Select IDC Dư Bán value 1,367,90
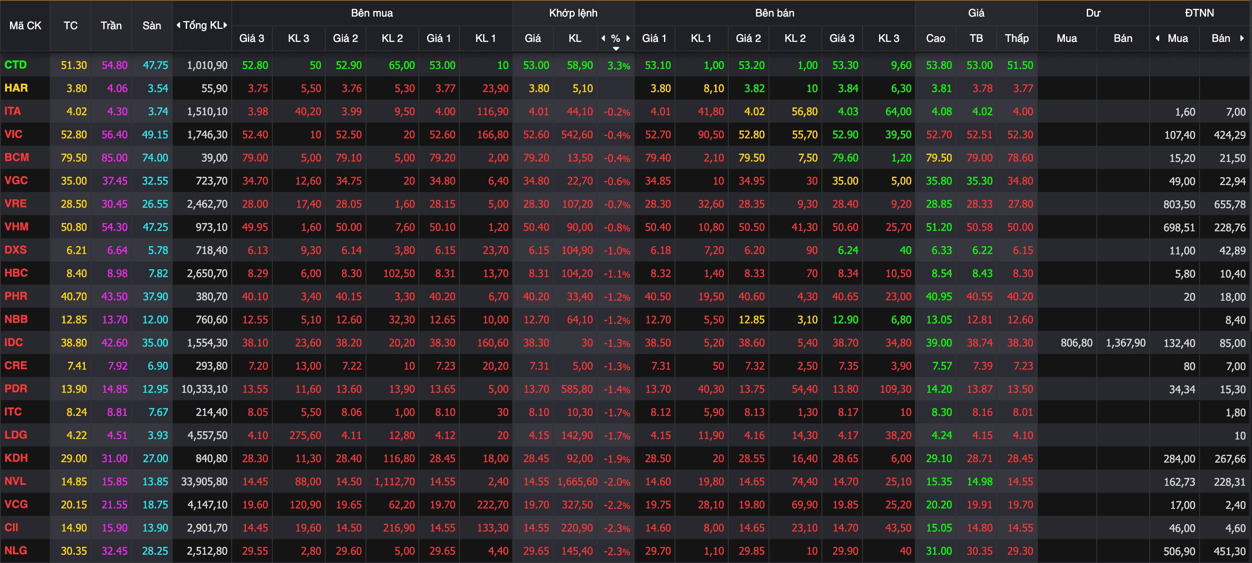This screenshot has height=563, width=1252. click(x=1126, y=343)
